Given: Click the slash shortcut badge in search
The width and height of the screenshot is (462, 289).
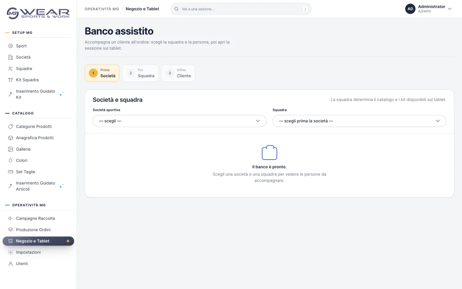Looking at the screenshot, I should [305, 9].
